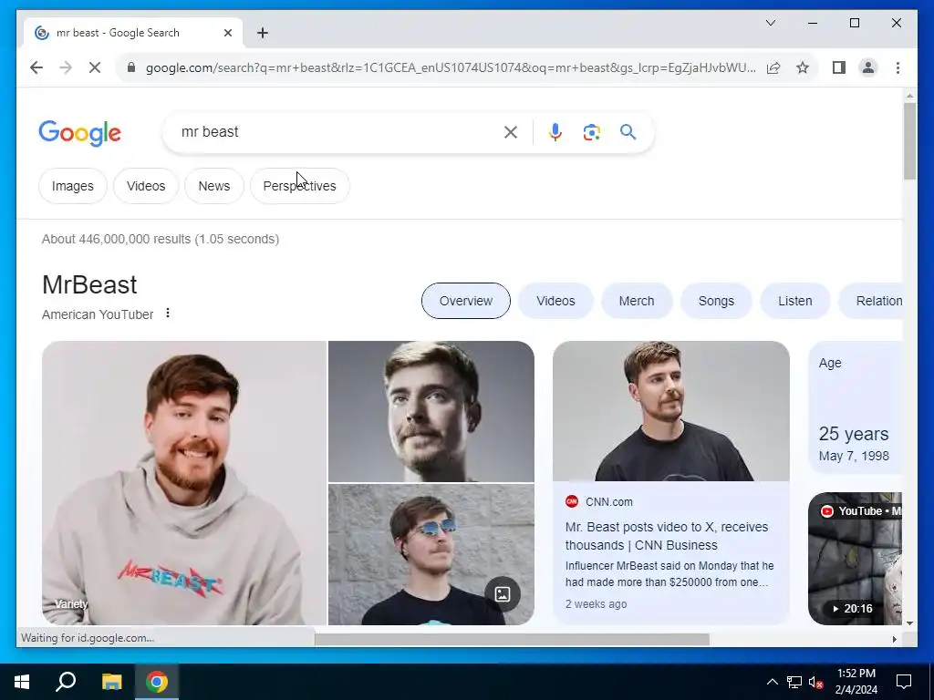This screenshot has height=700, width=934.
Task: Open the network tray icon
Action: (794, 682)
